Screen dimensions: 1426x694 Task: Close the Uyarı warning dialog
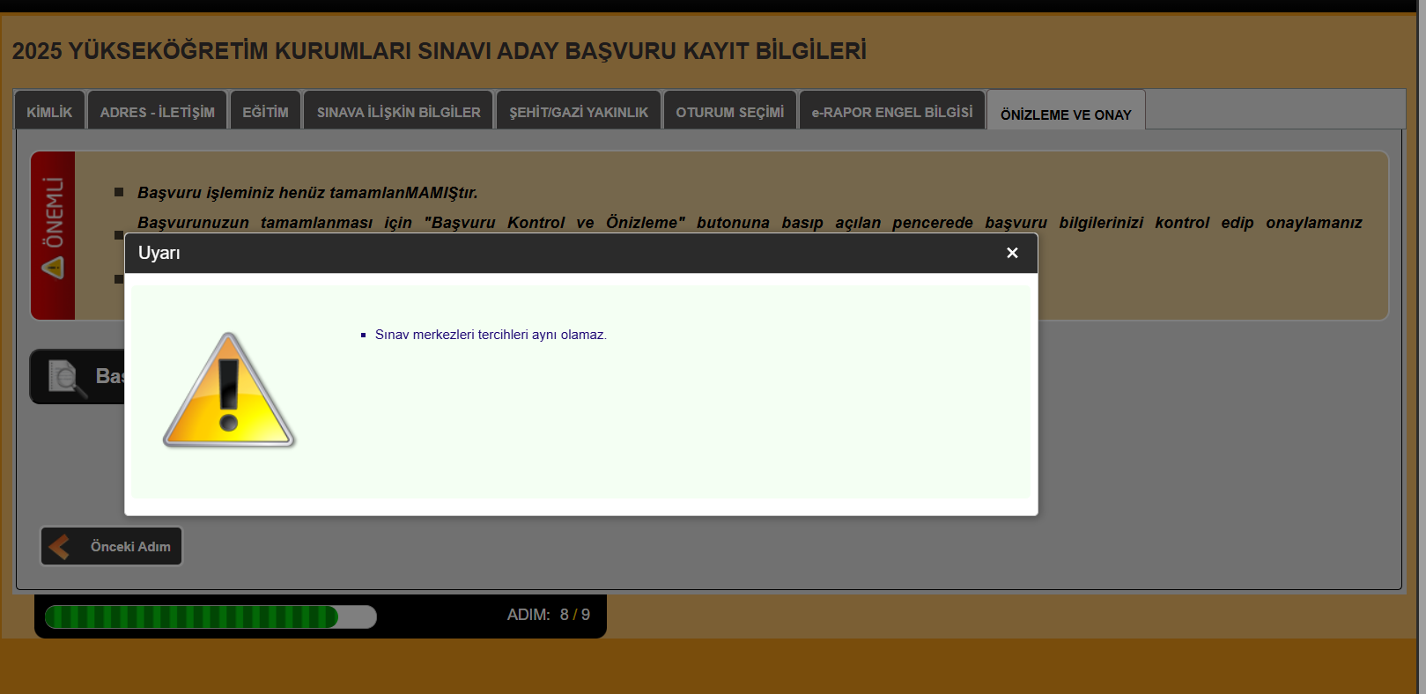pos(1012,253)
